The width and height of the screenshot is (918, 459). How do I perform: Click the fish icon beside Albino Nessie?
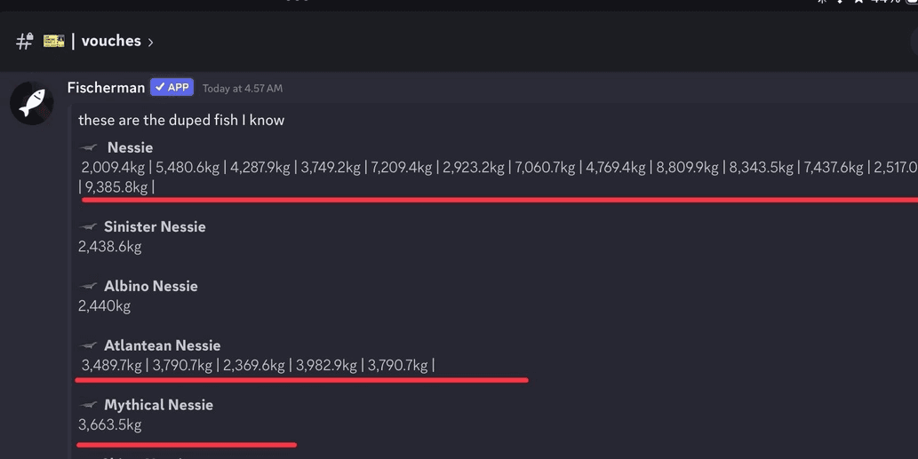click(x=88, y=287)
